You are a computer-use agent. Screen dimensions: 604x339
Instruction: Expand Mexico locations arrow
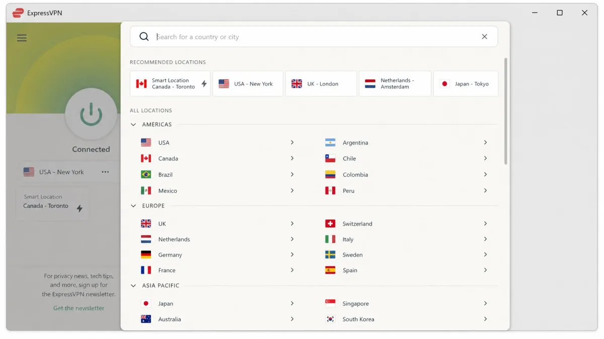292,190
